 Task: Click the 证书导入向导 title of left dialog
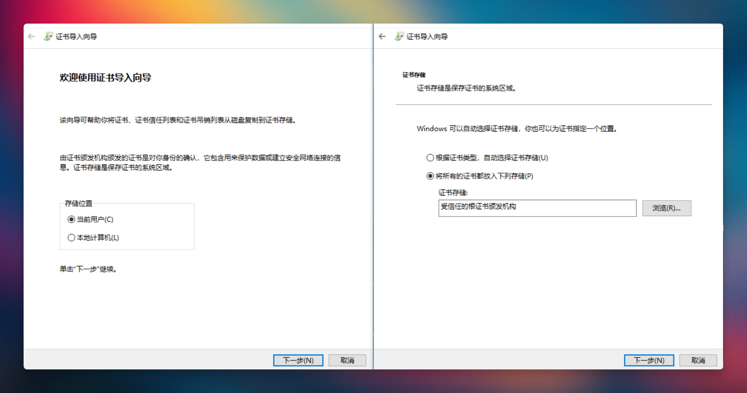tap(76, 37)
